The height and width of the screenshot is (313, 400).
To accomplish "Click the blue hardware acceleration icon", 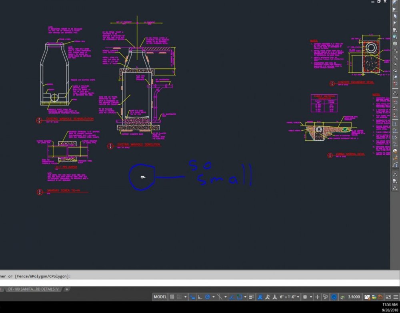I will tap(334, 297).
